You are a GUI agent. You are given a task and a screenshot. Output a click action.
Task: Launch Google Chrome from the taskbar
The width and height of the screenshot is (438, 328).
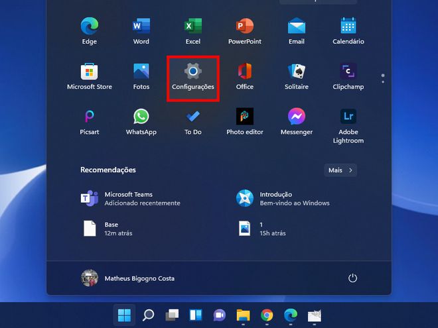click(x=267, y=315)
